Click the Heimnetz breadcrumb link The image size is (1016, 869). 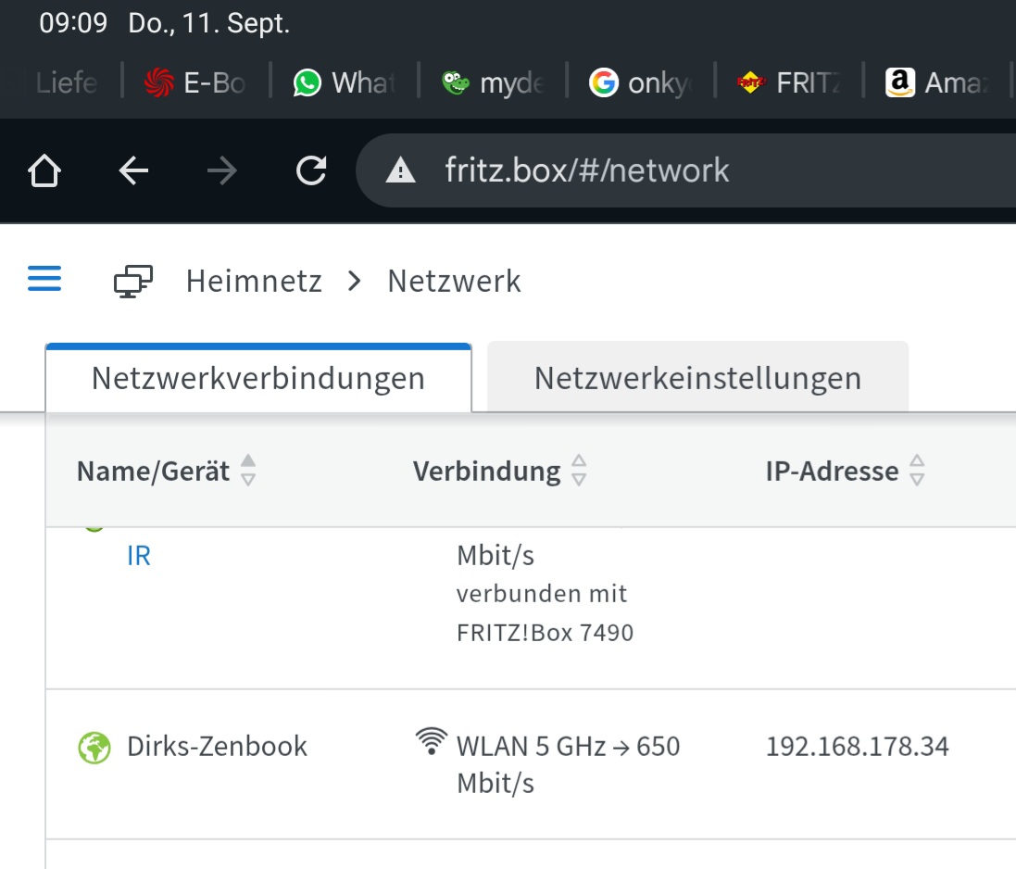(254, 281)
